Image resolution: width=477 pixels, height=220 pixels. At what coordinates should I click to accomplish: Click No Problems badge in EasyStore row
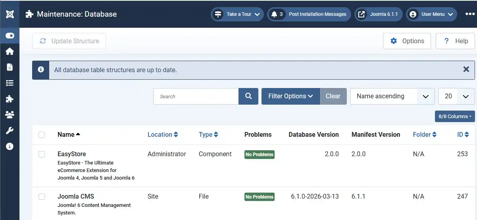point(260,155)
